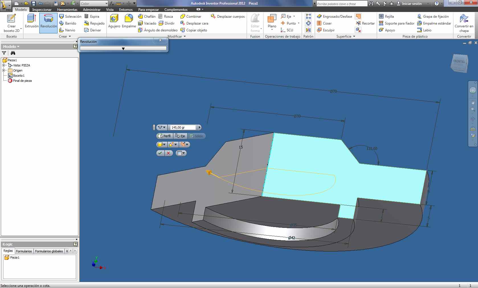
Task: Expand the Crear panel dropdown
Action: [65, 36]
